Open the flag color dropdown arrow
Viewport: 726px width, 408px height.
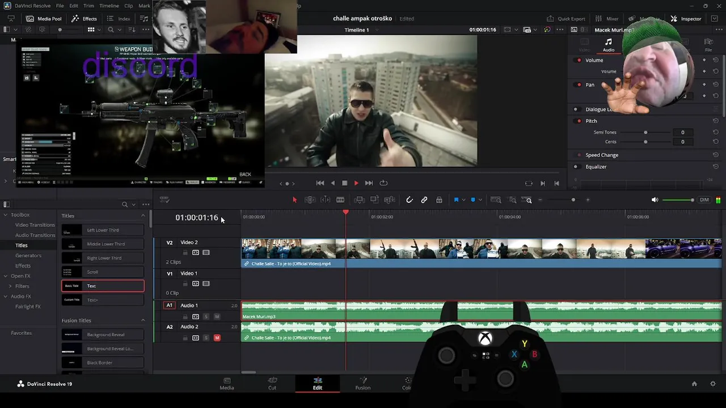(x=463, y=200)
